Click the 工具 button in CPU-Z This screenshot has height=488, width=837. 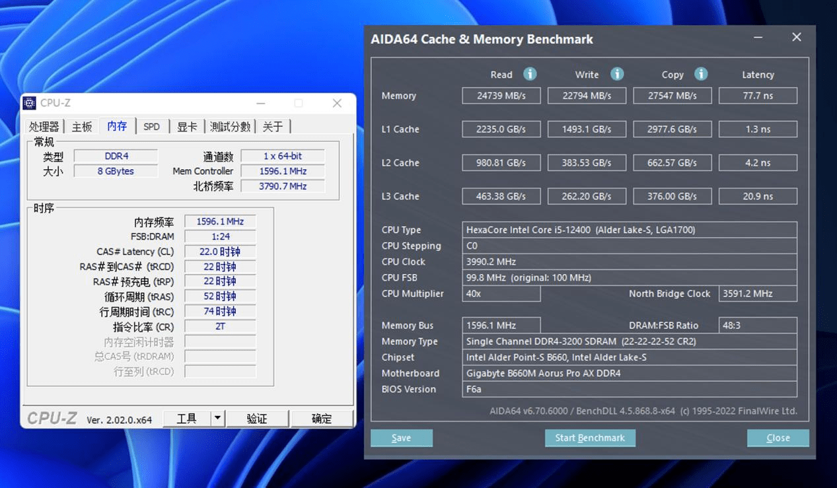(x=187, y=419)
